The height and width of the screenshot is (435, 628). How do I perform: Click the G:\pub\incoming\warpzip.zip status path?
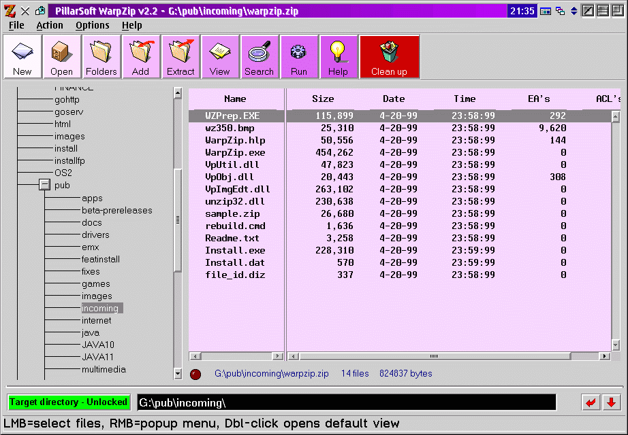pos(272,373)
